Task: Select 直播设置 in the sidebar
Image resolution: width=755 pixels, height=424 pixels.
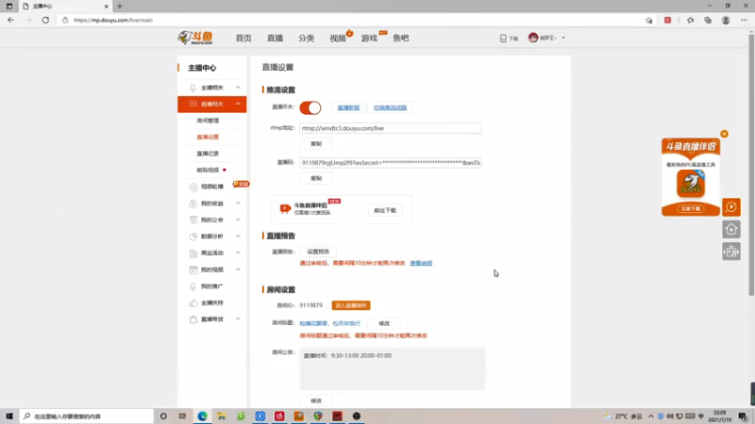Action: coord(208,137)
